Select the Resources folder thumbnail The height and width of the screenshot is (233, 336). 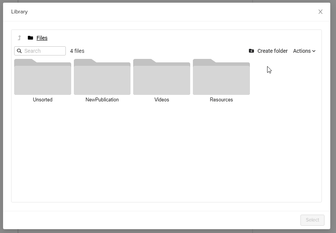click(221, 77)
